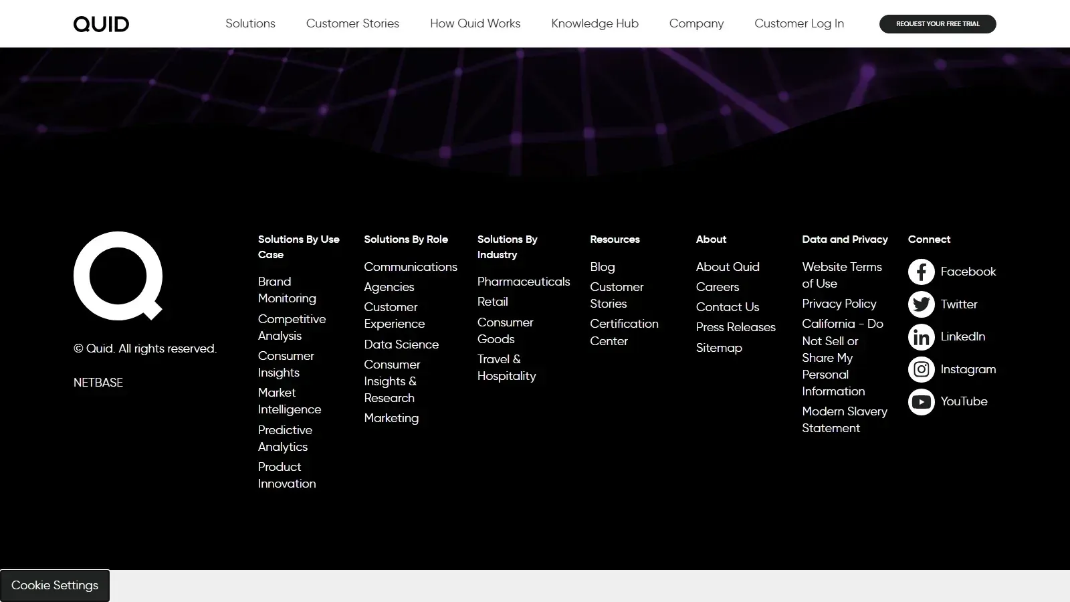Open Travel & Hospitality link
Screen dimensions: 1070x602
pos(506,367)
